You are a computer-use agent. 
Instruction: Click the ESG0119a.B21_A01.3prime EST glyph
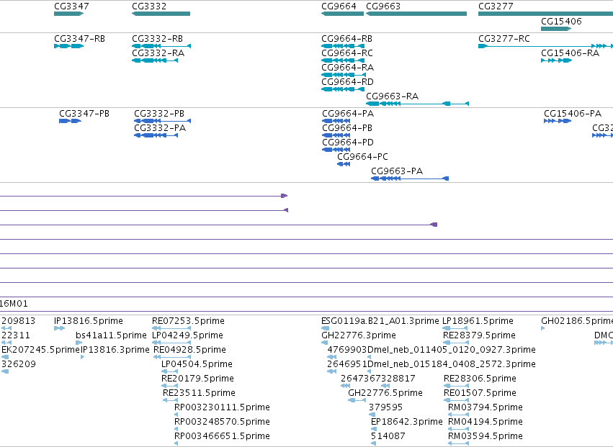pyautogui.click(x=326, y=328)
